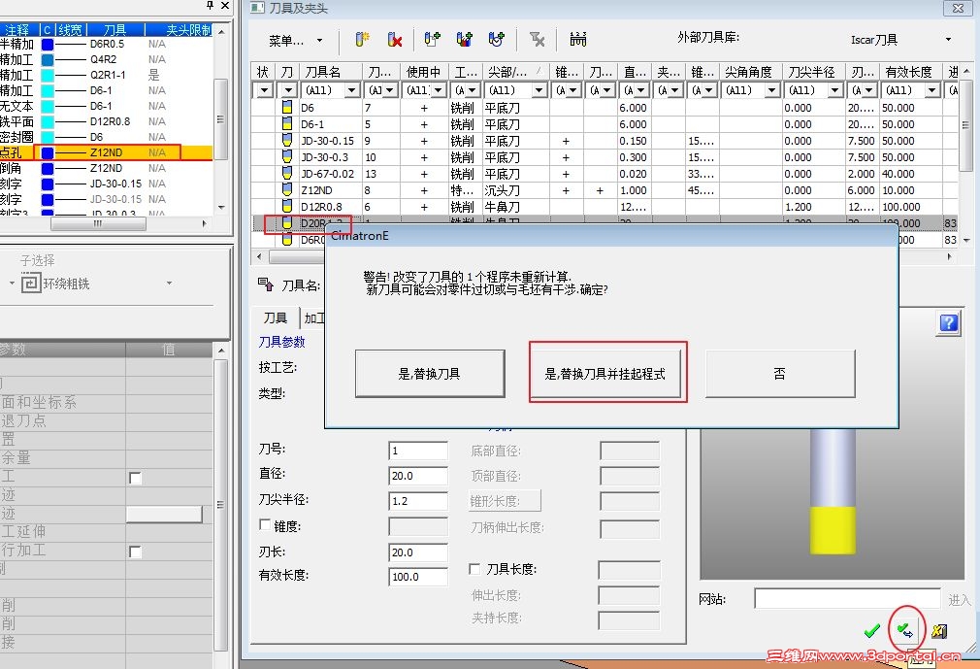Screen dimensions: 980x669
Task: Open the Iscar刀具 external library dropdown
Action: point(948,40)
